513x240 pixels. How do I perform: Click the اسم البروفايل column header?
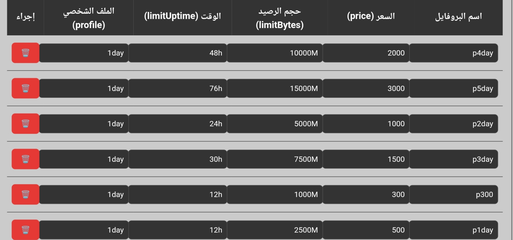point(458,16)
